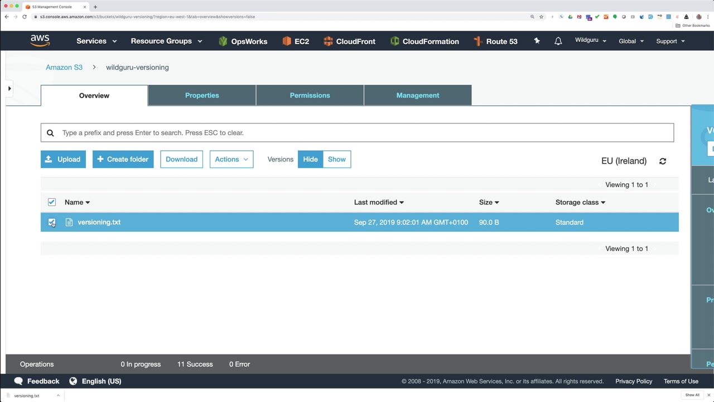The image size is (714, 402).
Task: Click the browser address bar
Action: (x=279, y=17)
